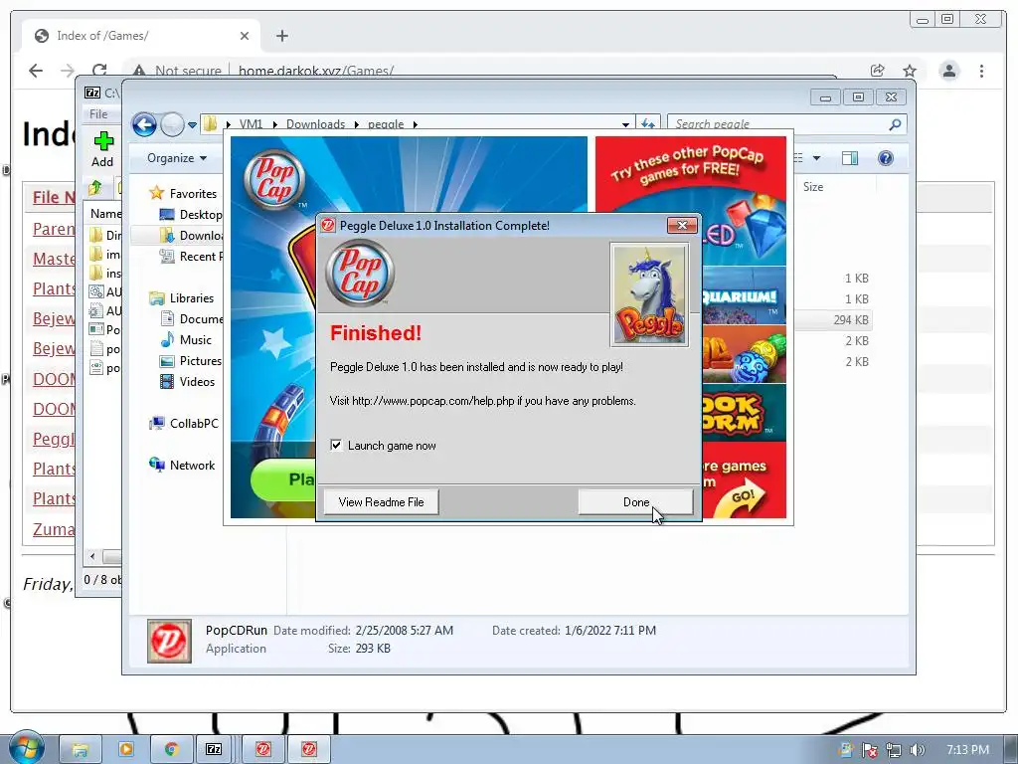Click the Explorer back arrow button

click(144, 124)
